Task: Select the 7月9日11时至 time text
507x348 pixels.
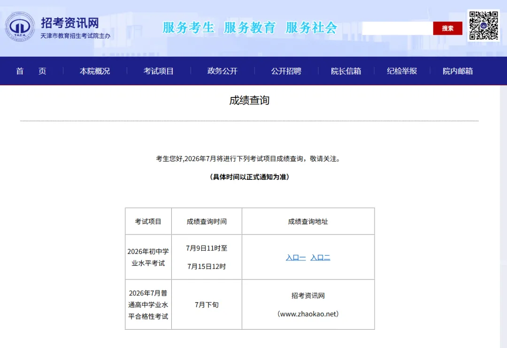Action: pyautogui.click(x=207, y=248)
